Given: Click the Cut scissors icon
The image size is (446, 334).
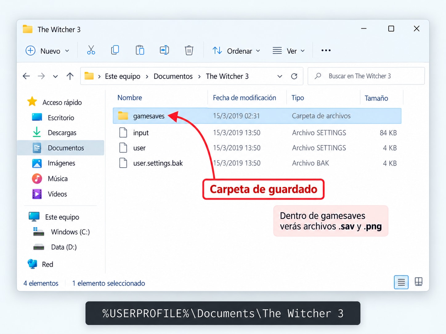Looking at the screenshot, I should [x=91, y=50].
